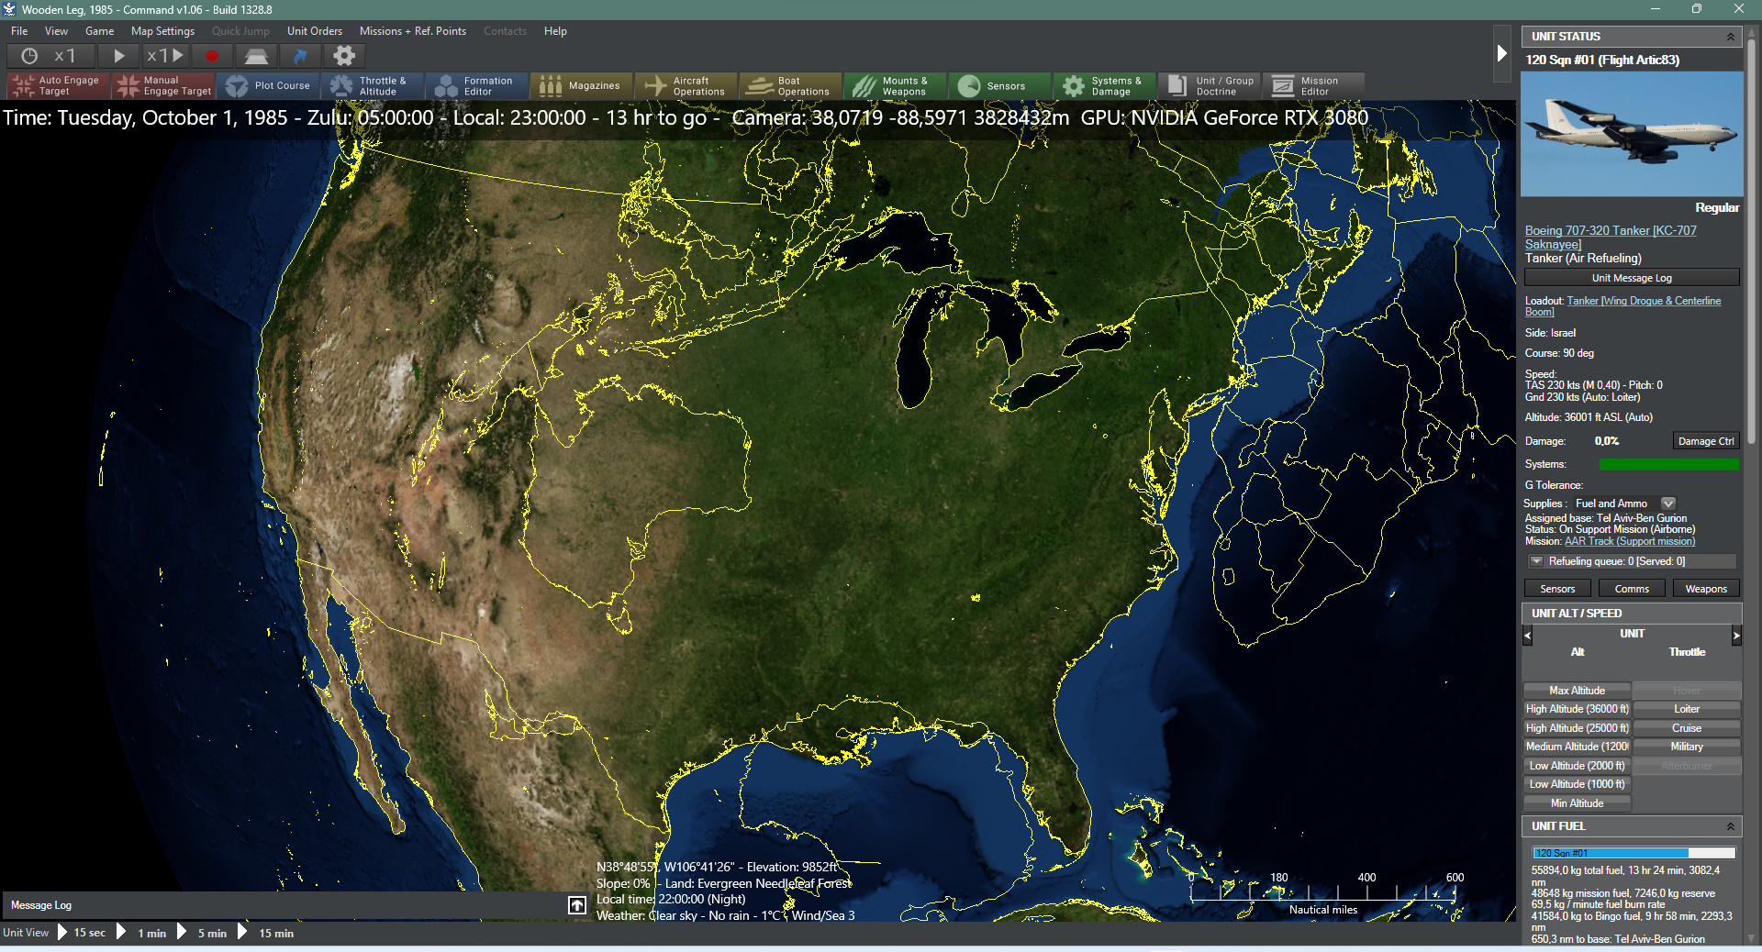Open the Tanker Wing Drogue loadout link

point(1623,306)
